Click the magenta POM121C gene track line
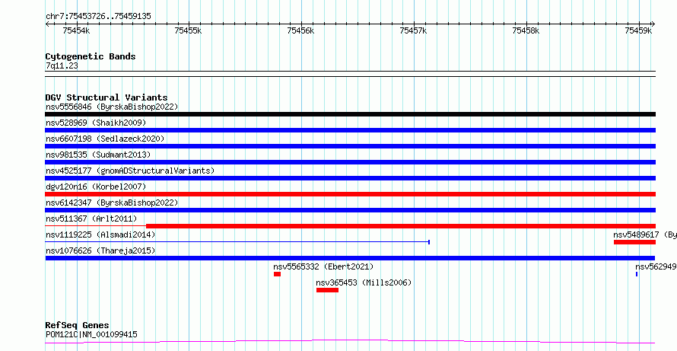677x351 pixels. pos(350,342)
